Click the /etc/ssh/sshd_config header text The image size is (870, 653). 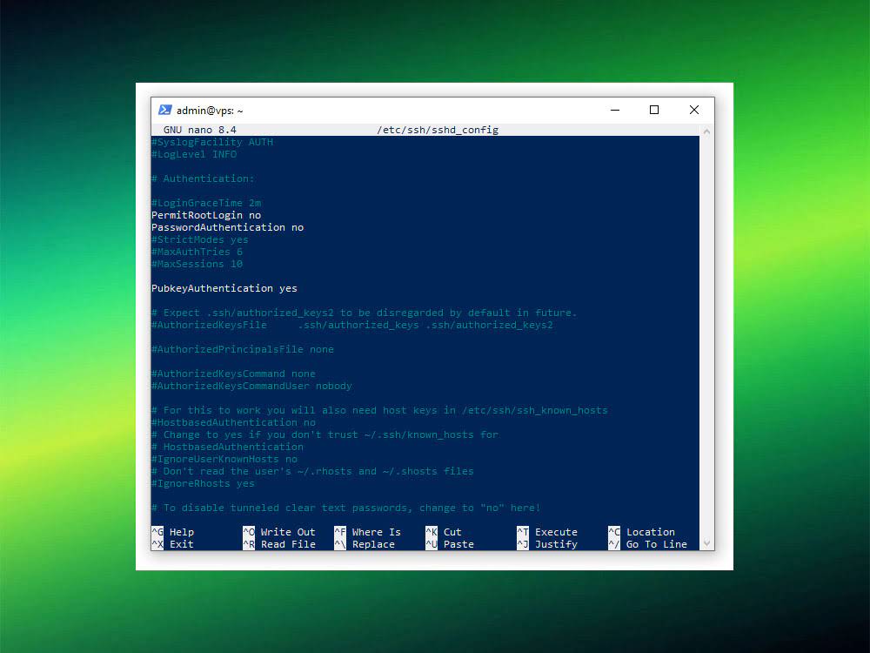[437, 129]
